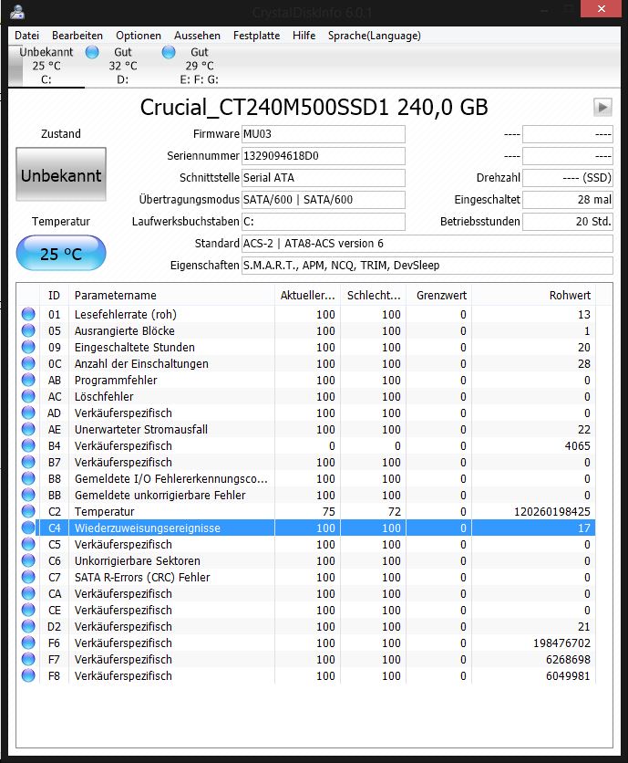Select the D: drive tab at 32 °C
Image resolution: width=628 pixels, height=763 pixels.
tap(122, 66)
